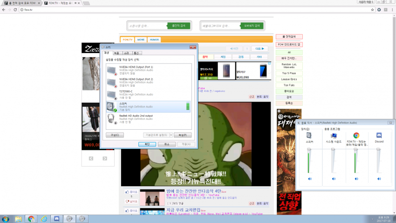Select the 기타 category tab
The width and height of the screenshot is (396, 223).
[x=259, y=57]
